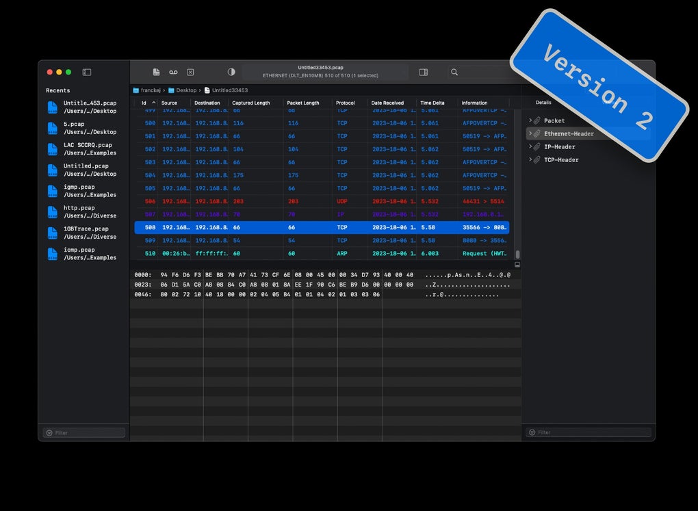Focus the Details pane Filter field
Screen dimensions: 698x511
[x=588, y=432]
